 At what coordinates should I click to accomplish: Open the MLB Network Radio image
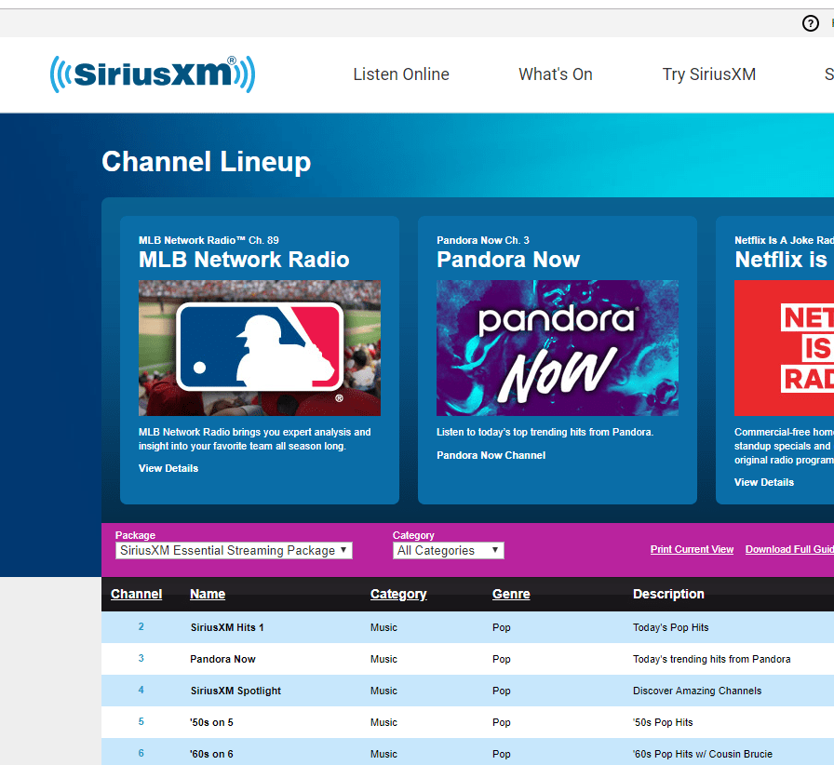pyautogui.click(x=260, y=348)
